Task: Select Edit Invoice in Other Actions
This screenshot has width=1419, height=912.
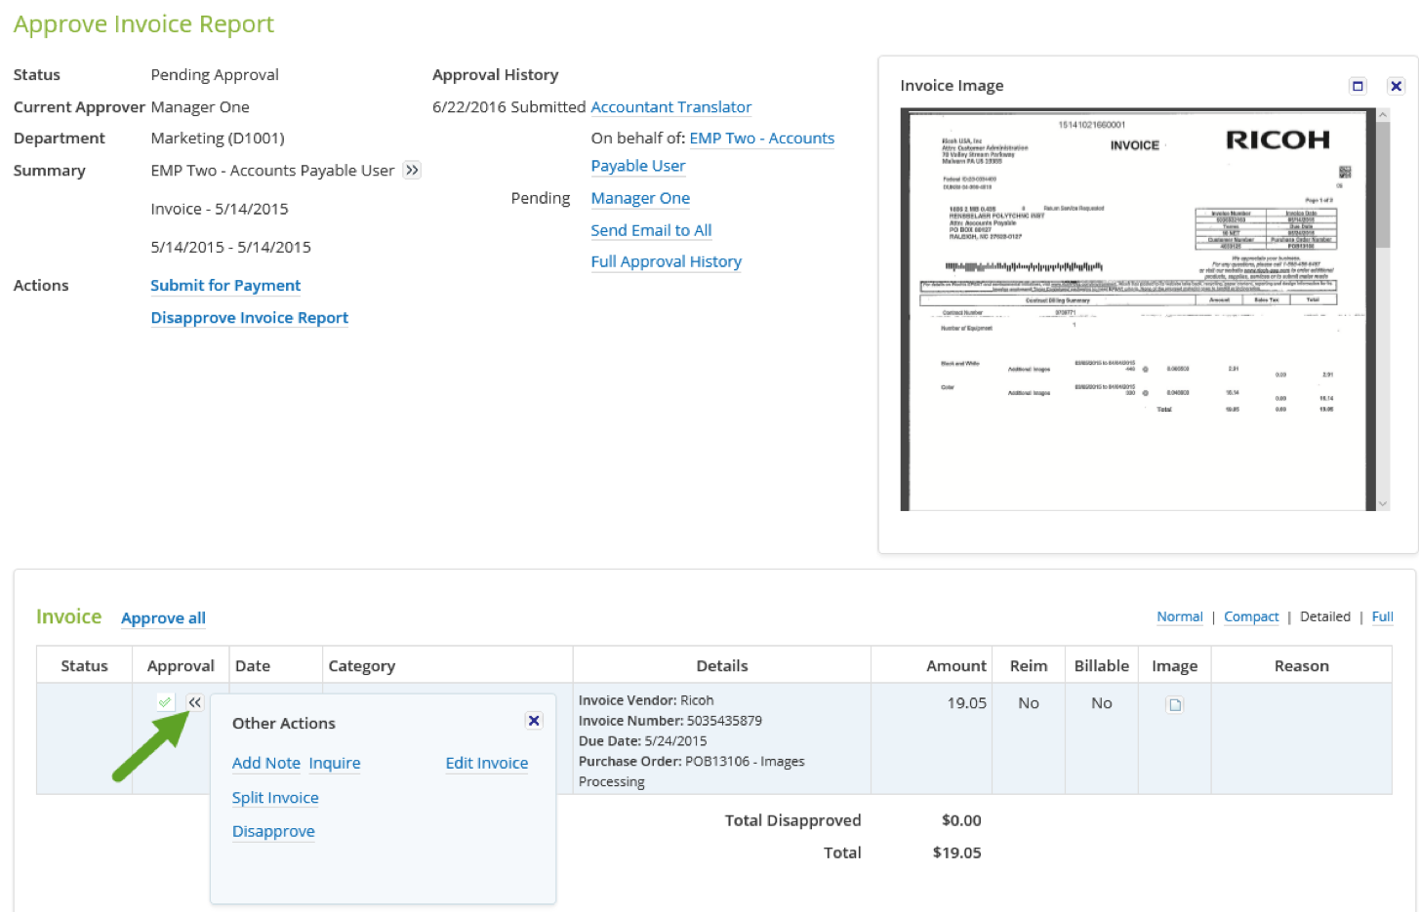Action: pos(486,763)
